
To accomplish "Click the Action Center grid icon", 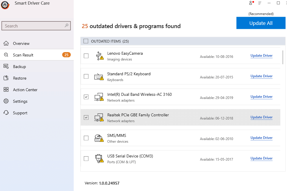I will 6,89.
